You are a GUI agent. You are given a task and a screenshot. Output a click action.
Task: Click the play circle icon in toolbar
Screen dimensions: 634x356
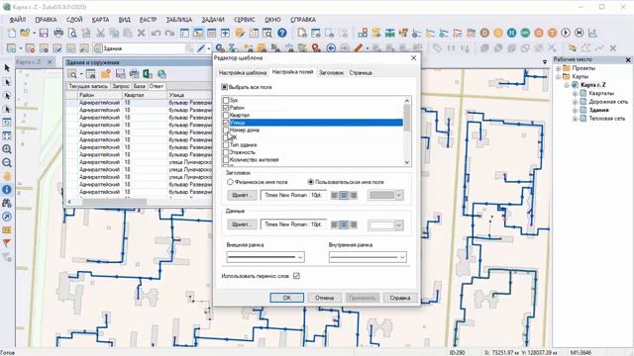pyautogui.click(x=566, y=33)
